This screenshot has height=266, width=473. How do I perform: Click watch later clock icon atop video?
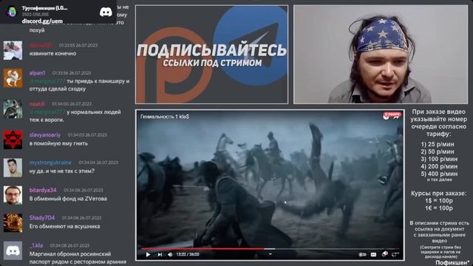pos(386,117)
